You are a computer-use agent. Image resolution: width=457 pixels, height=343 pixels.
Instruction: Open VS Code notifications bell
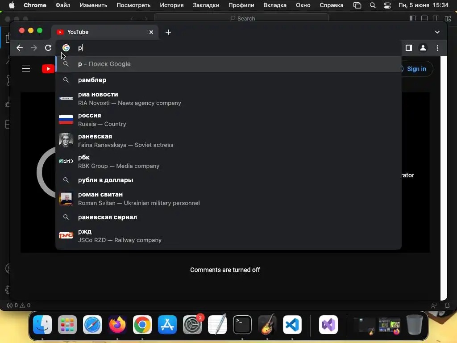coord(447,305)
